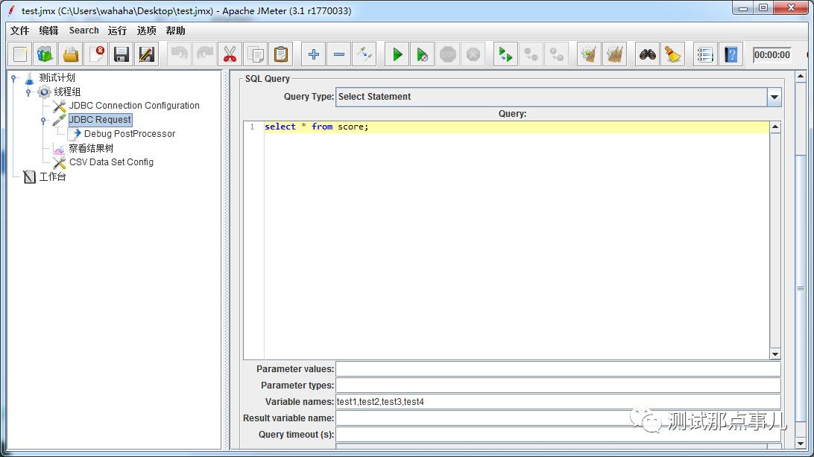Open the Query Type dropdown
The height and width of the screenshot is (457, 814).
tap(558, 97)
